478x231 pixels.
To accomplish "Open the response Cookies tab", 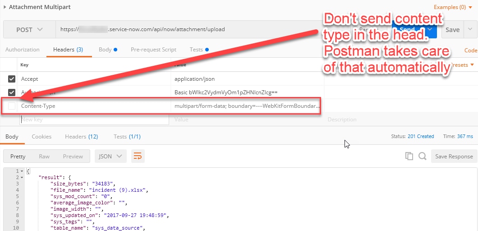I will click(x=41, y=137).
